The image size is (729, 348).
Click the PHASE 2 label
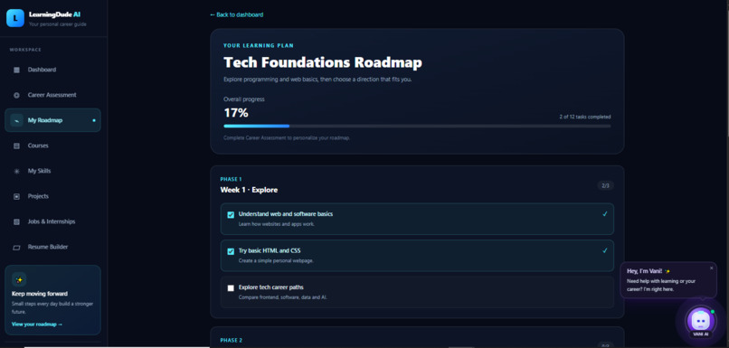pyautogui.click(x=231, y=341)
